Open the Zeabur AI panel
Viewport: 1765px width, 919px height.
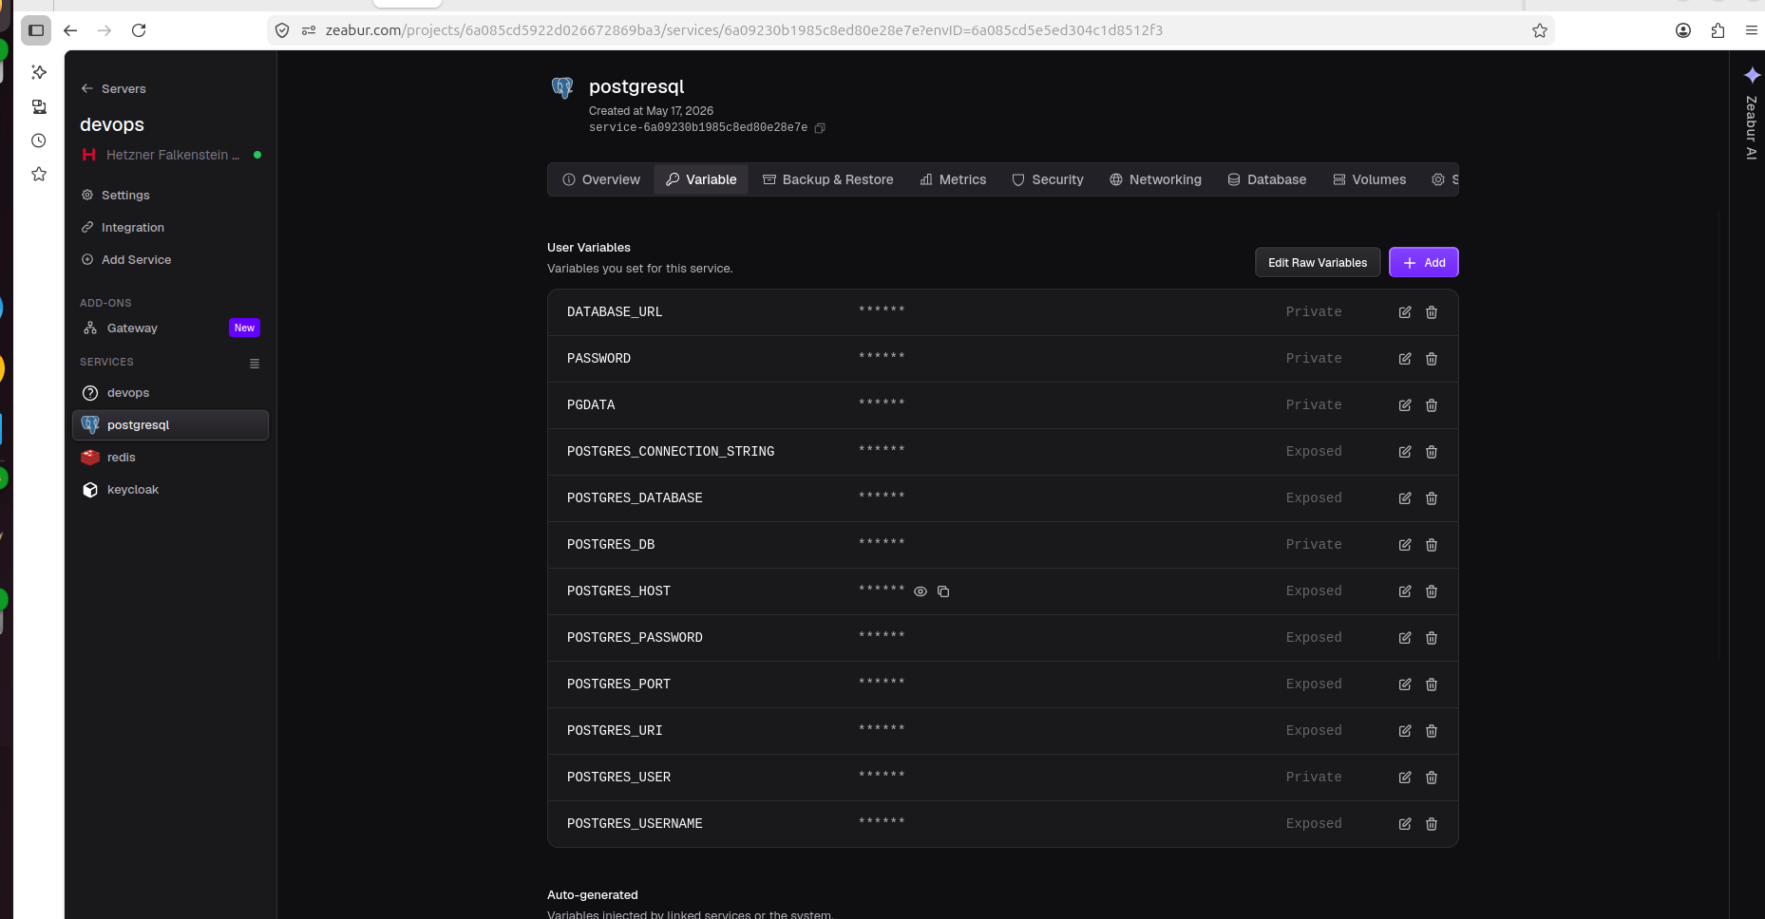[1752, 113]
